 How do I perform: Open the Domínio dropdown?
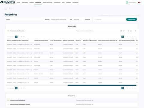pyautogui.click(x=59, y=19)
